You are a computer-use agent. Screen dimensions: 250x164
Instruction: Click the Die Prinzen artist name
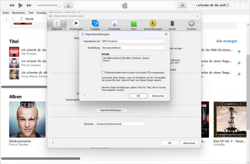(x=29, y=54)
